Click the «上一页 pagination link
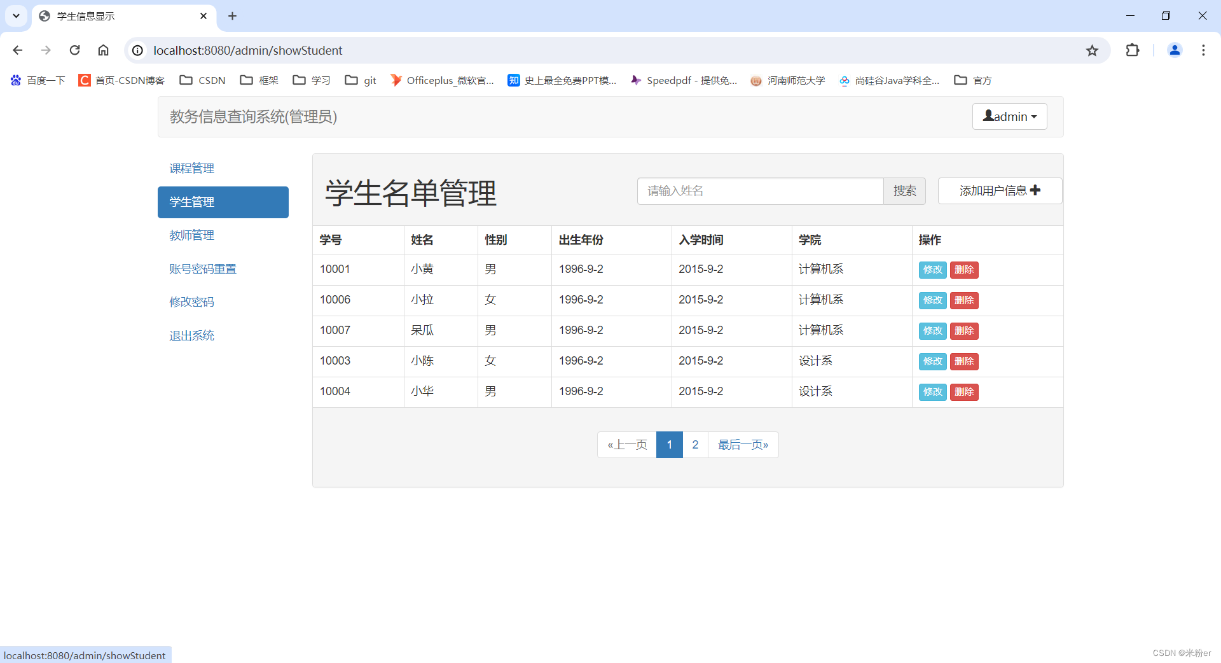 [627, 445]
